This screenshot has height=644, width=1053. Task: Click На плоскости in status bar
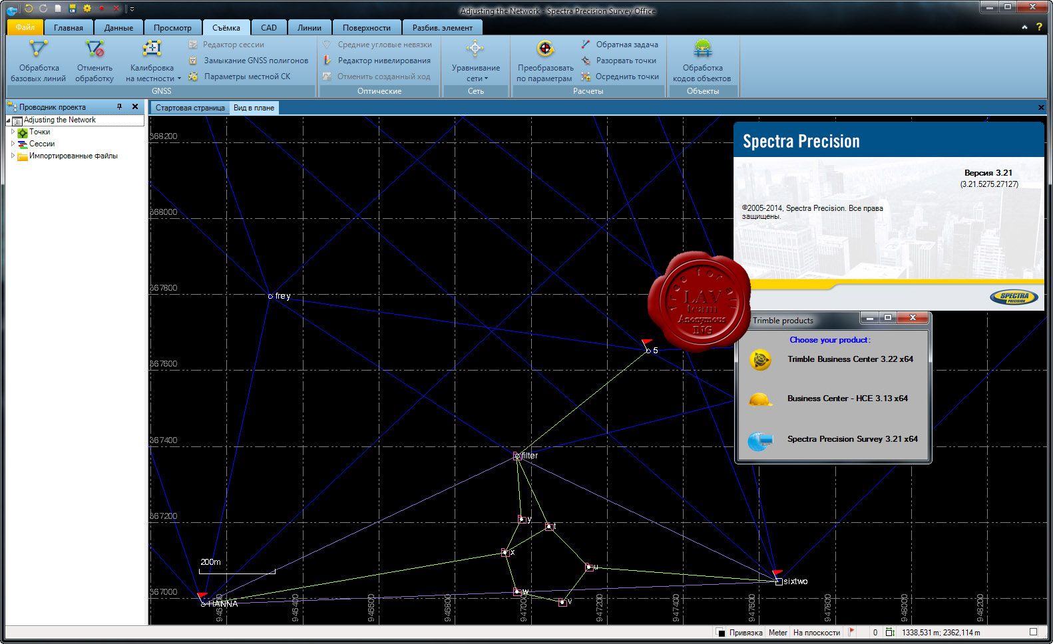(x=817, y=633)
